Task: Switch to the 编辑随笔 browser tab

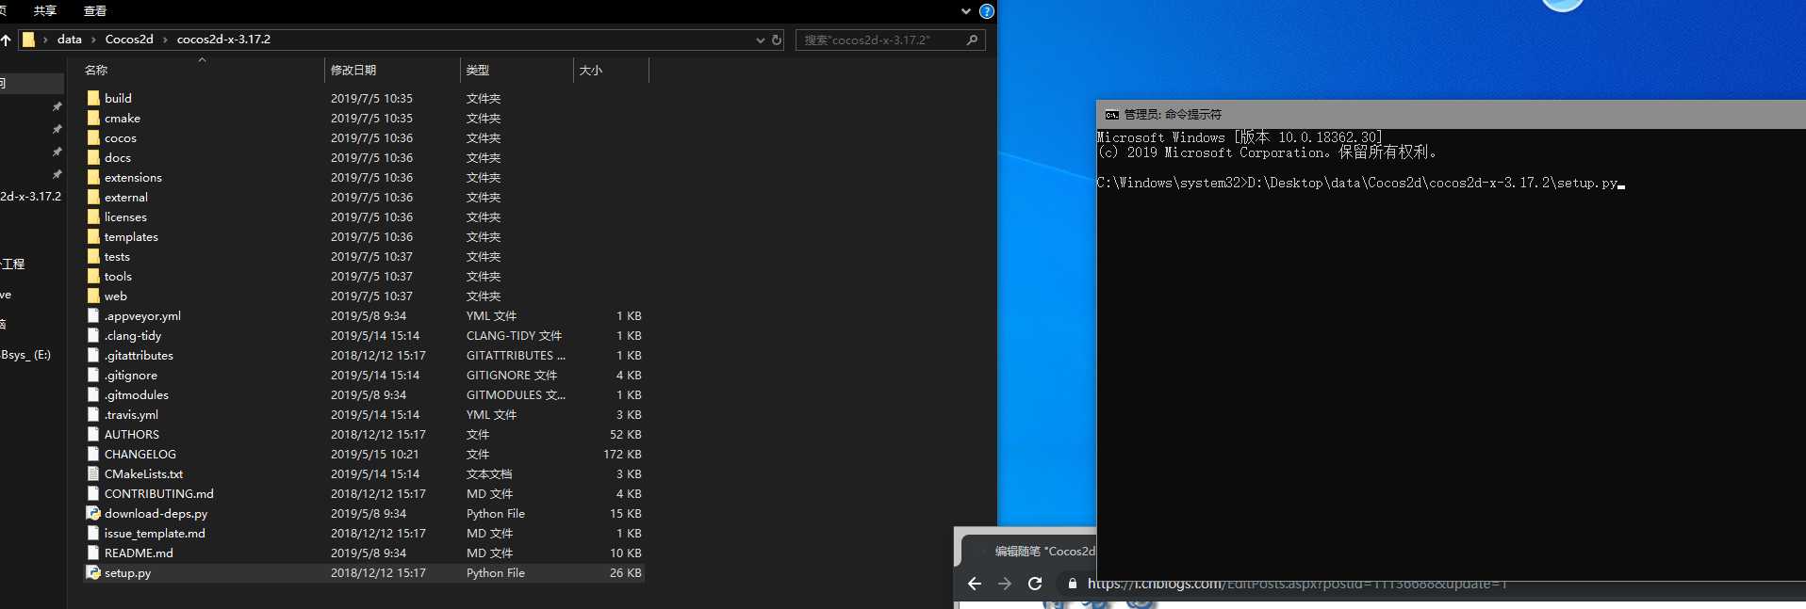Action: click(x=1044, y=552)
